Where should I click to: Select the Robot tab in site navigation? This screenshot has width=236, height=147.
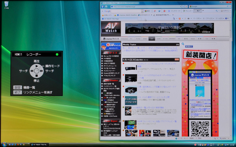[193, 39]
